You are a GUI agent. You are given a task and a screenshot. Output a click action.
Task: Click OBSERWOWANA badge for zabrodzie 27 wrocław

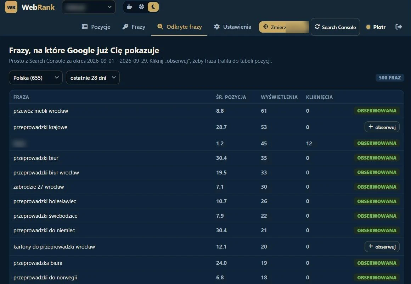(377, 187)
